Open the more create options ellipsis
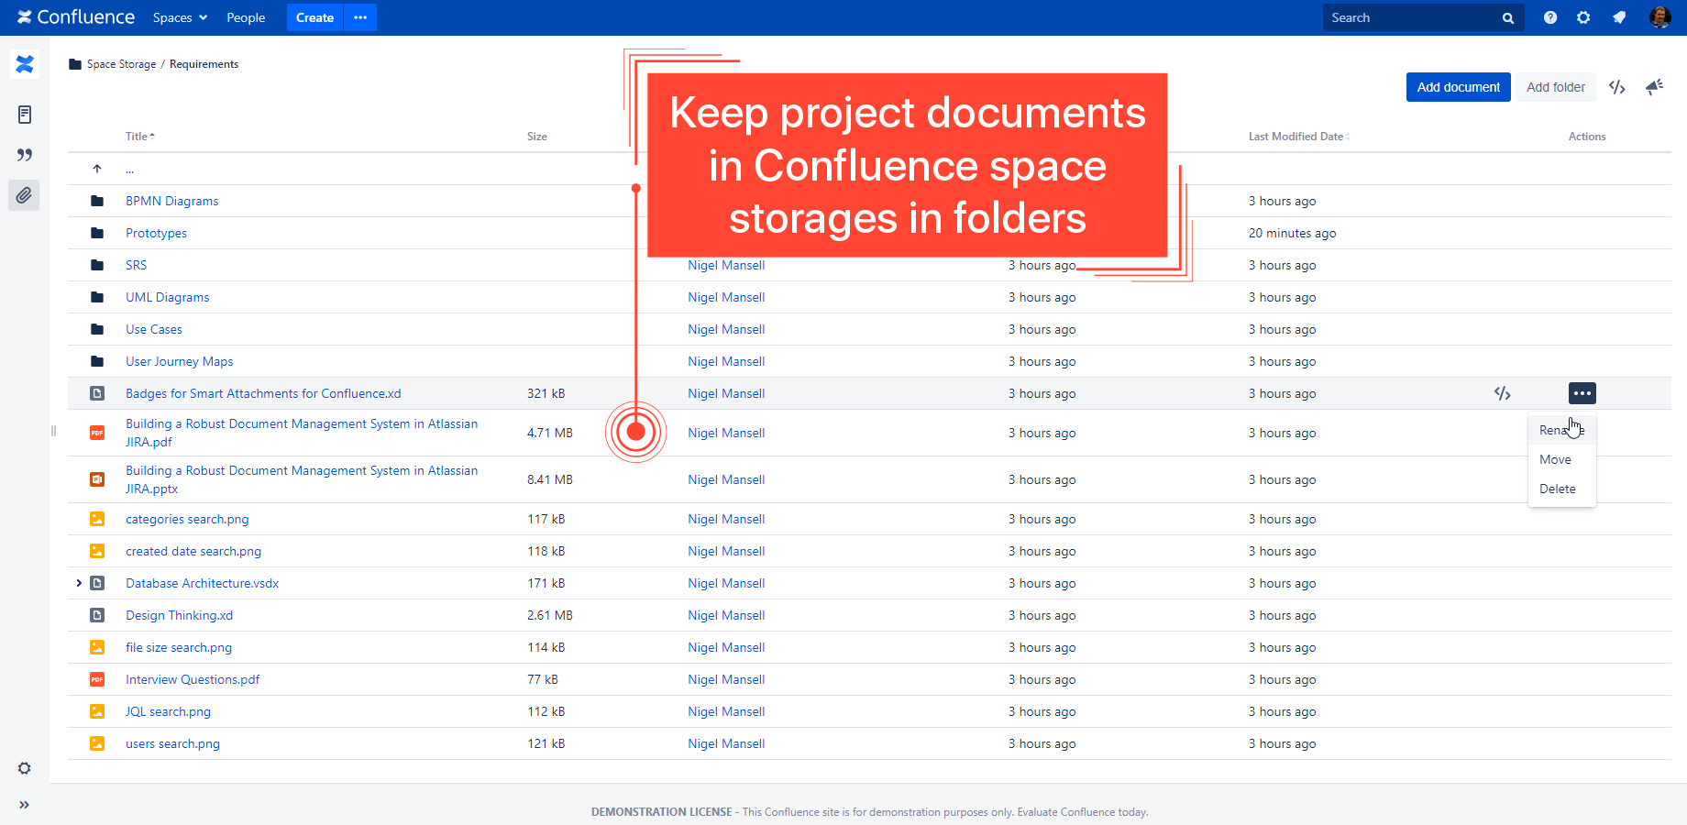1687x825 pixels. [x=360, y=17]
